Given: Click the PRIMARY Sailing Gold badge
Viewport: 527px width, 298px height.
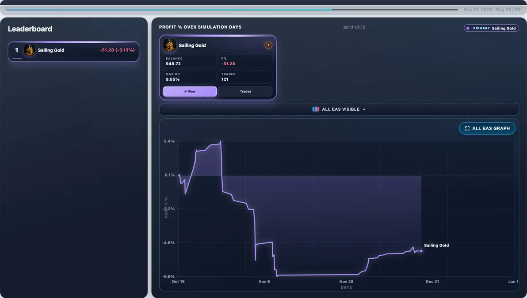Looking at the screenshot, I should 491,28.
